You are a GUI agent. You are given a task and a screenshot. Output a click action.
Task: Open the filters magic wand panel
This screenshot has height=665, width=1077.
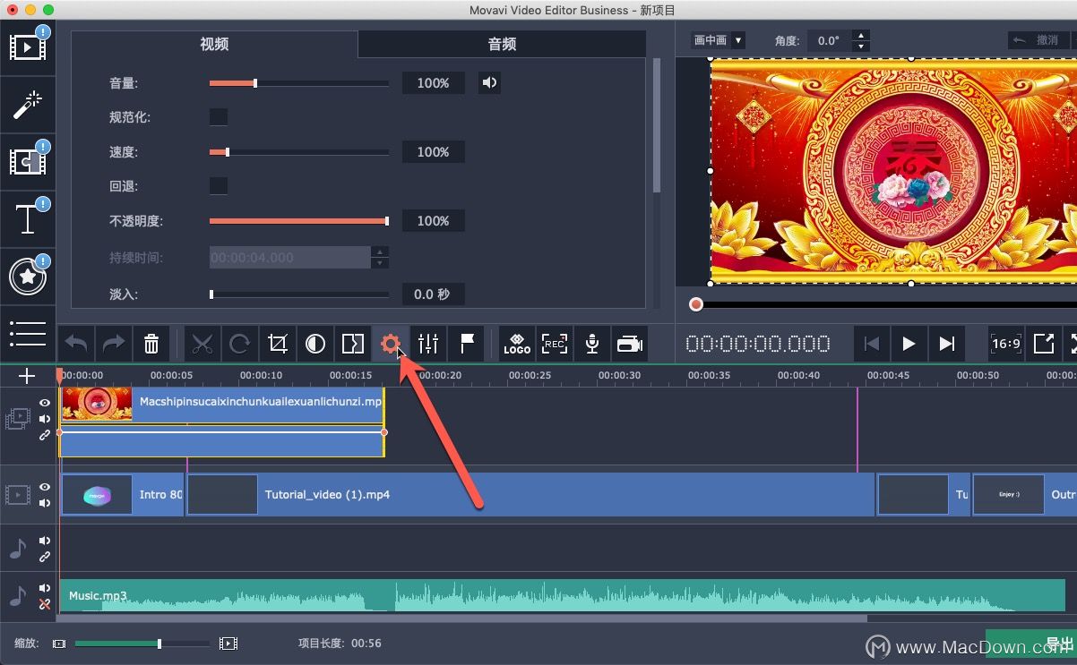coord(28,105)
